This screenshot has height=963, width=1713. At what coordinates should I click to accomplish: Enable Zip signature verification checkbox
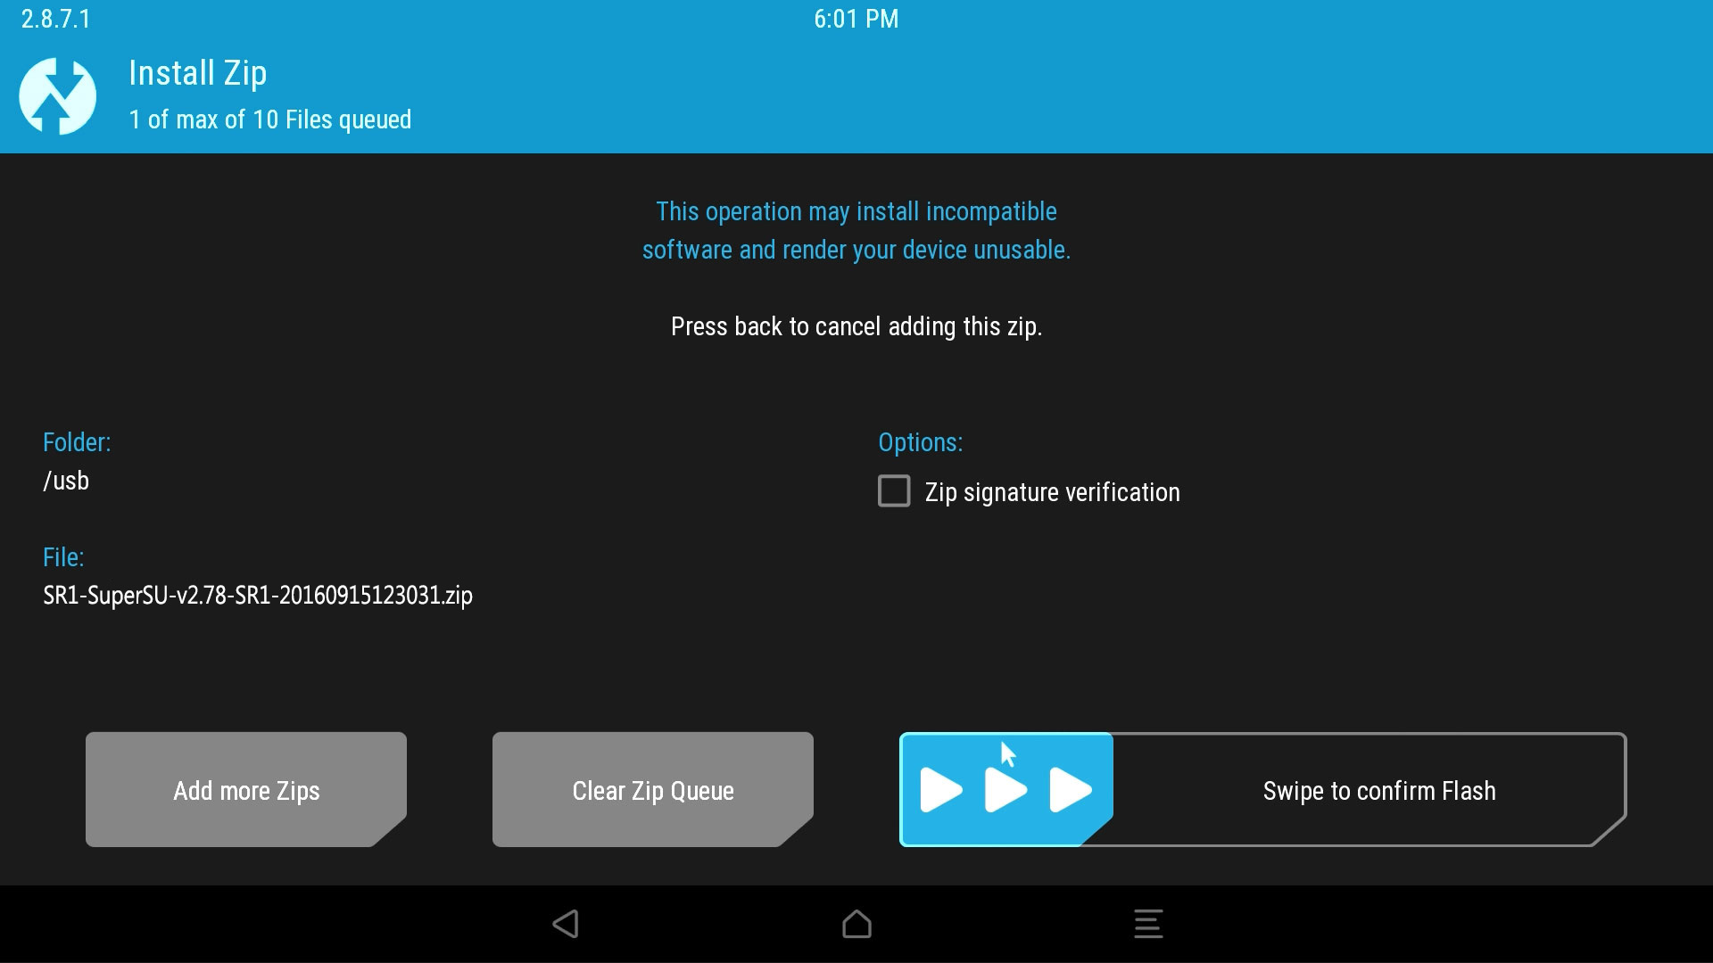pyautogui.click(x=893, y=491)
